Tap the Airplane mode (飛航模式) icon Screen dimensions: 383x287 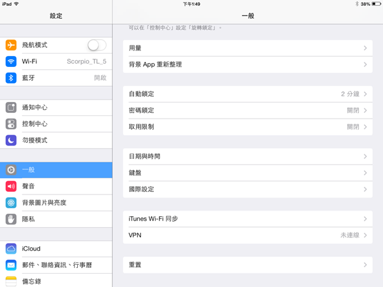[x=11, y=45]
